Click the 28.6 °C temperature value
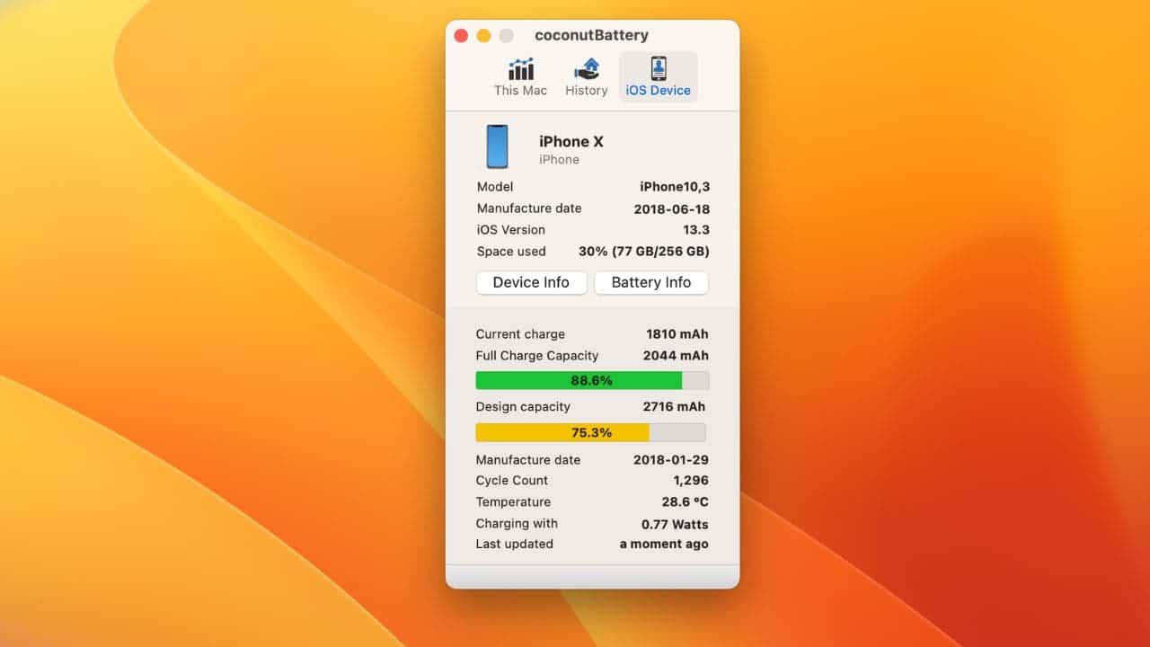The width and height of the screenshot is (1150, 647). coord(686,502)
